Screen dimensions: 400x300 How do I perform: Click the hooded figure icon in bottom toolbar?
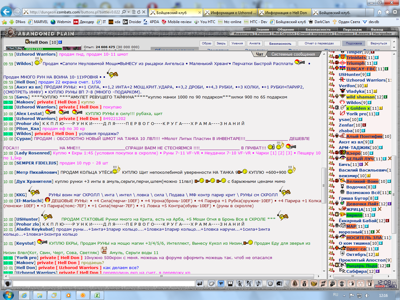click(x=295, y=283)
